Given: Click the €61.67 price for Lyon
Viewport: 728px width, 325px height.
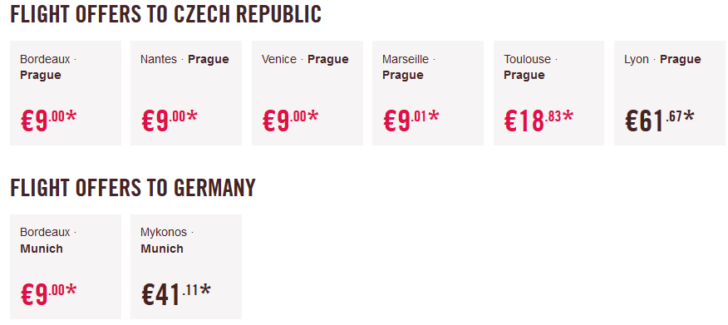Looking at the screenshot, I should tap(659, 121).
